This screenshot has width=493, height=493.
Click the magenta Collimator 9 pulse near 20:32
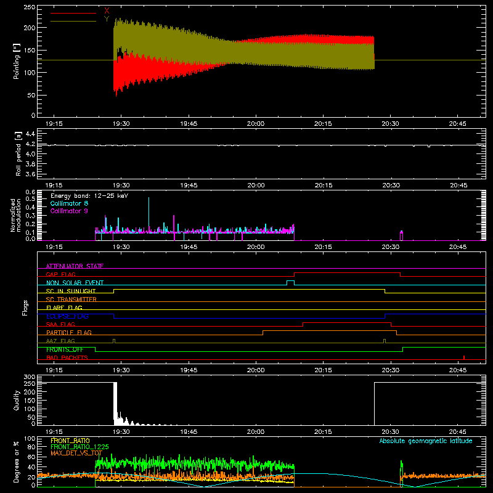[x=401, y=236]
